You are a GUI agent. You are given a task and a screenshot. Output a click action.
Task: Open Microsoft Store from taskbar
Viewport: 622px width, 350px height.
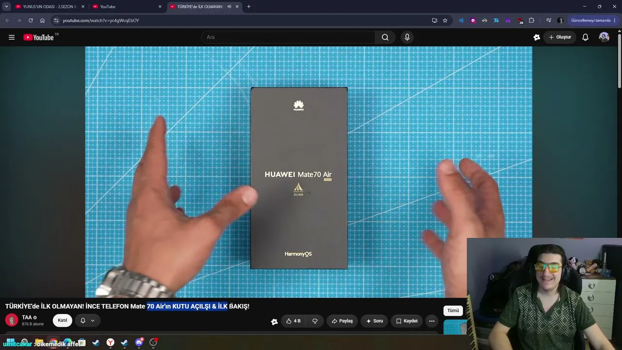pos(82,343)
